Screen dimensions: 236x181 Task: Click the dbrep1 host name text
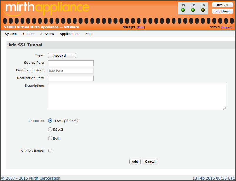(129, 27)
